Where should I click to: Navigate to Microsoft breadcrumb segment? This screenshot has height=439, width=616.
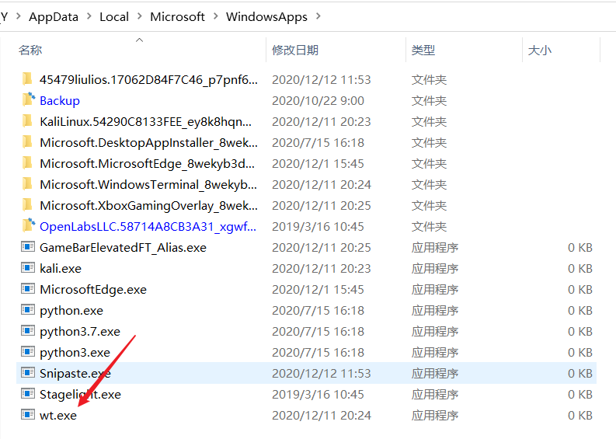pyautogui.click(x=177, y=17)
